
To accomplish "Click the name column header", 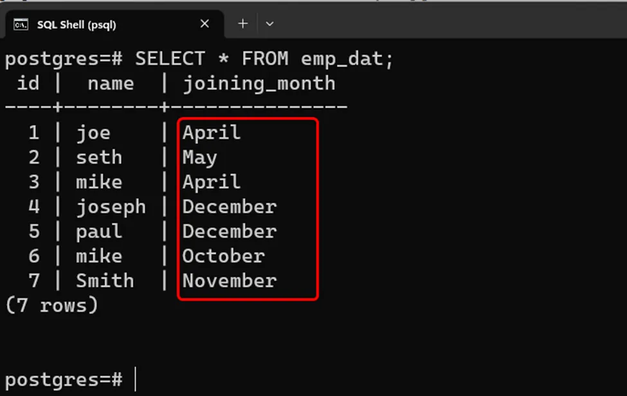I will click(111, 84).
